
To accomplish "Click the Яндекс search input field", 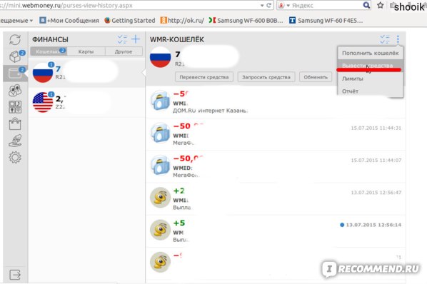I will [327, 6].
